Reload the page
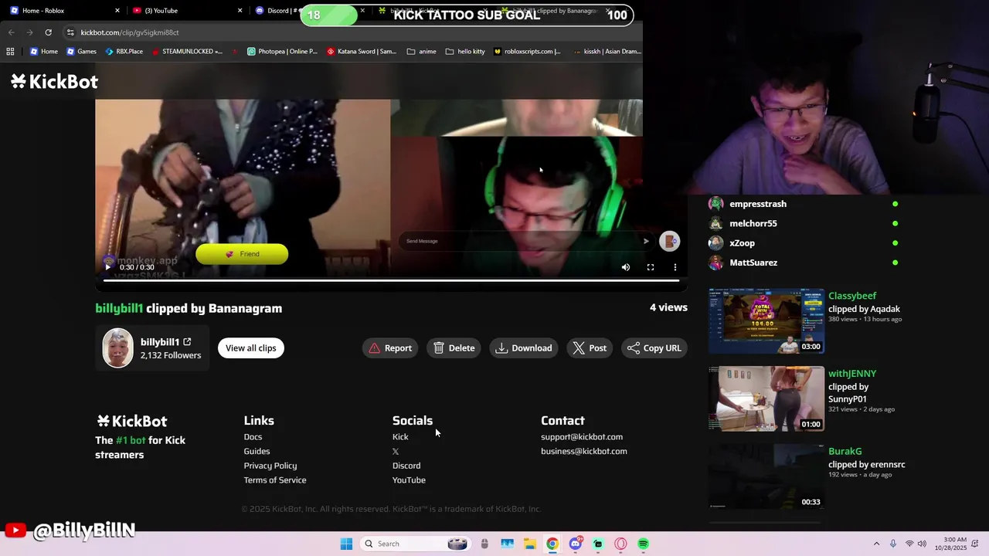The image size is (989, 556). [48, 32]
